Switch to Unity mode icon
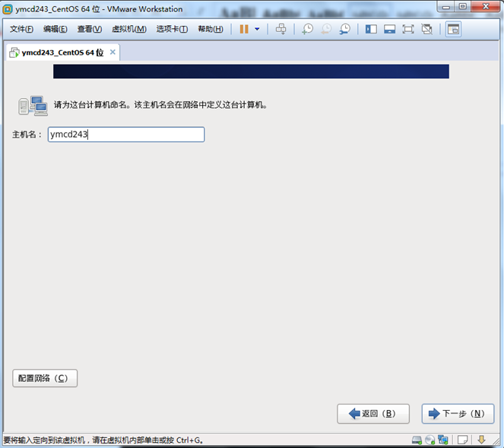The image size is (504, 448). 427,29
